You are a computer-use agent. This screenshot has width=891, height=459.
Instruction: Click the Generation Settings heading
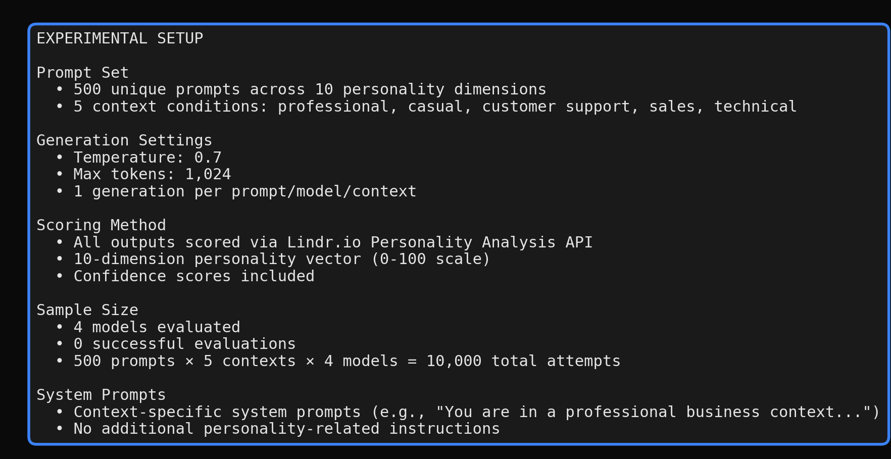(x=124, y=140)
